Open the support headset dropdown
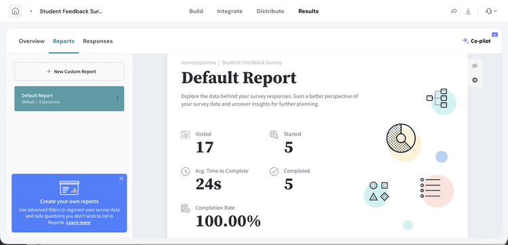Image resolution: width=508 pixels, height=245 pixels. [x=491, y=12]
